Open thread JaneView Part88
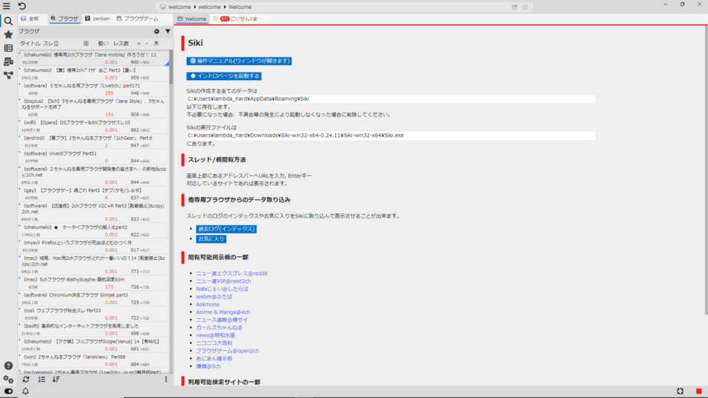This screenshot has width=708, height=398. [94, 360]
